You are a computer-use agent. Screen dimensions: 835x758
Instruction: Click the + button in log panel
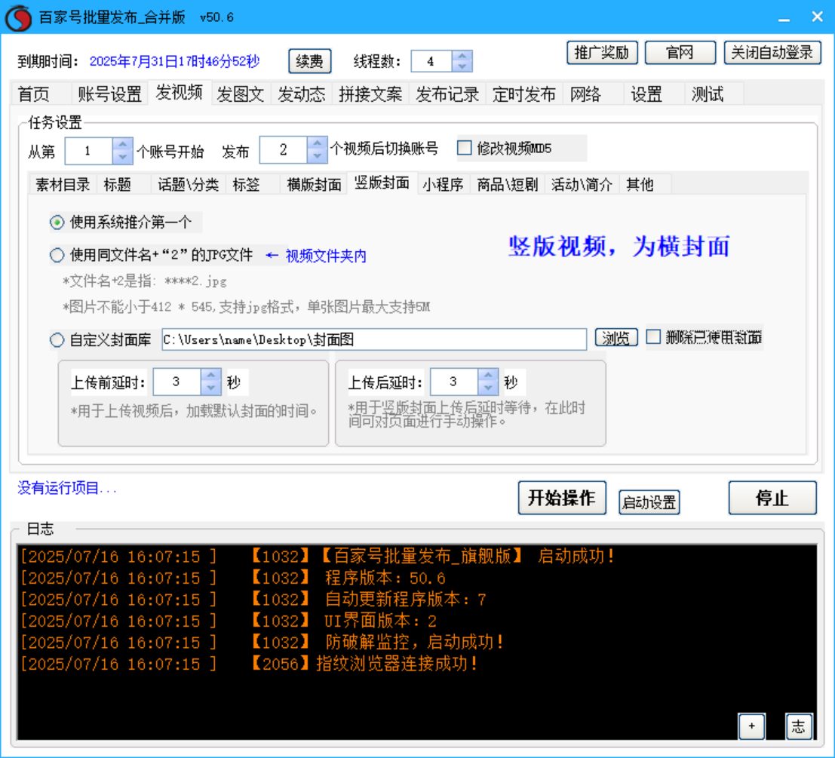[x=751, y=726]
